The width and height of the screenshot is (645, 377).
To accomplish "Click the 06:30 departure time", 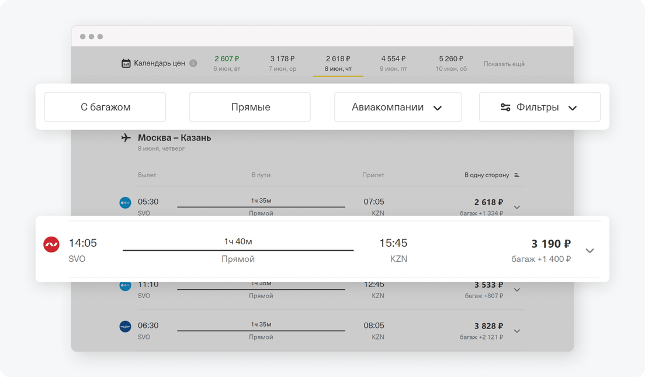I will (x=148, y=325).
